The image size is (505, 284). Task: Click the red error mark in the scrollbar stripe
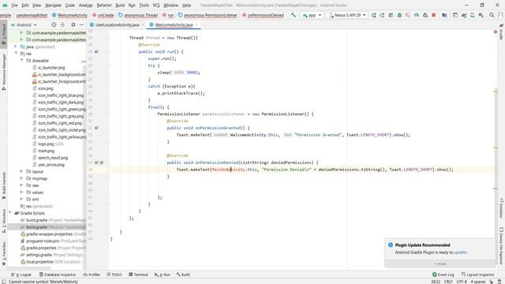(496, 189)
